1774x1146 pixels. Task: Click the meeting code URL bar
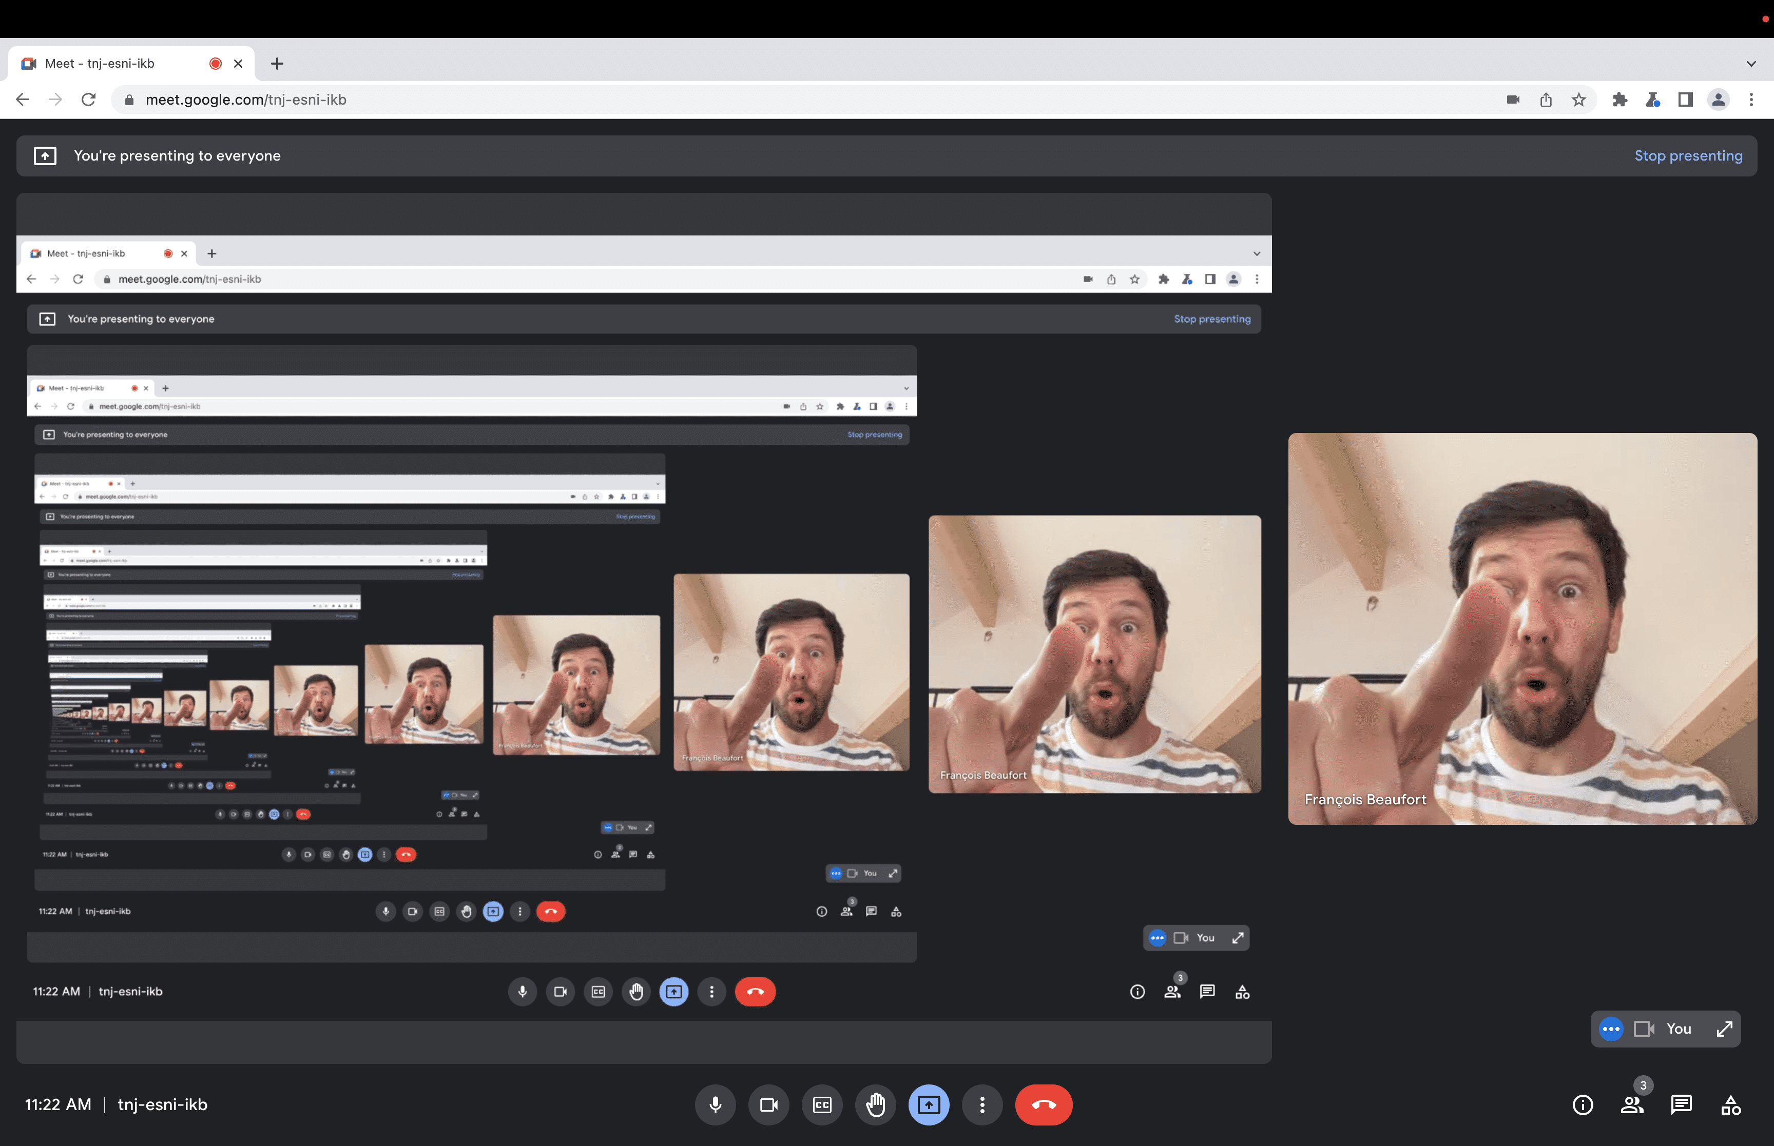click(x=247, y=100)
